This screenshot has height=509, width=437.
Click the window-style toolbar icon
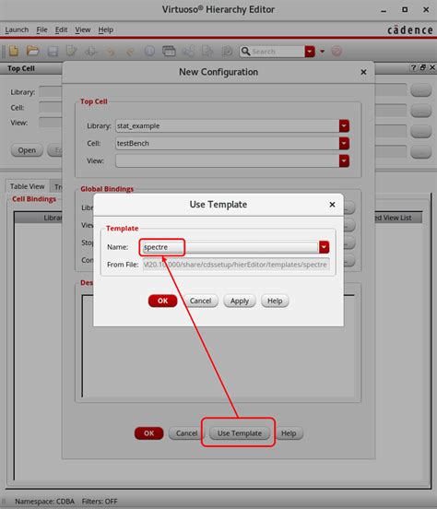[169, 51]
